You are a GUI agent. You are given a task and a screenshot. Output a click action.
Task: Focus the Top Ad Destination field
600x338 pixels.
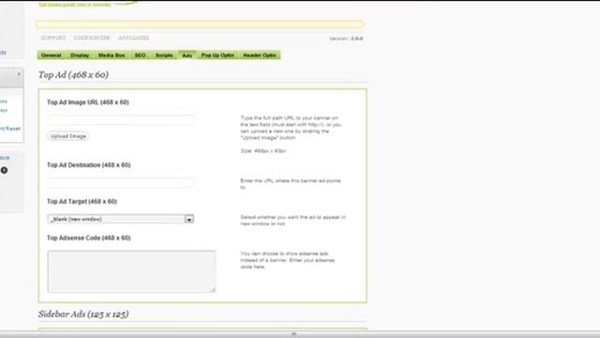pyautogui.click(x=121, y=183)
